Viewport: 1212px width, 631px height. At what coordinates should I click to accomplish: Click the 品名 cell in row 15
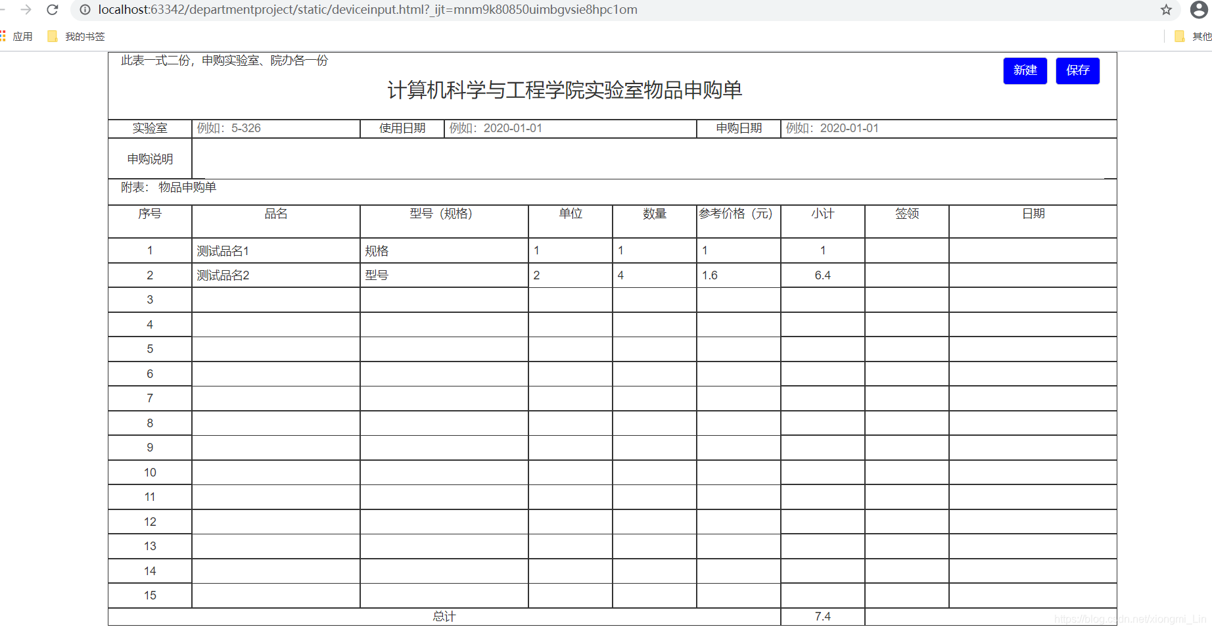pyautogui.click(x=276, y=596)
